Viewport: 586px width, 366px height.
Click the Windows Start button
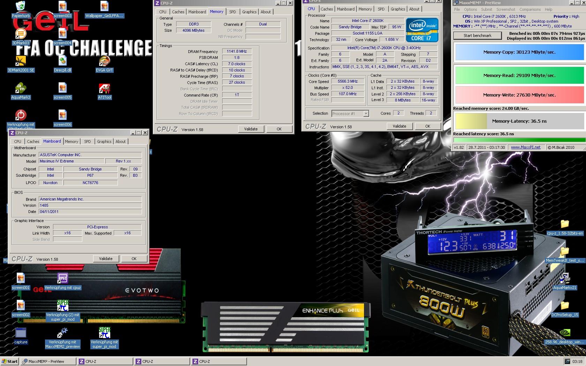[9, 361]
